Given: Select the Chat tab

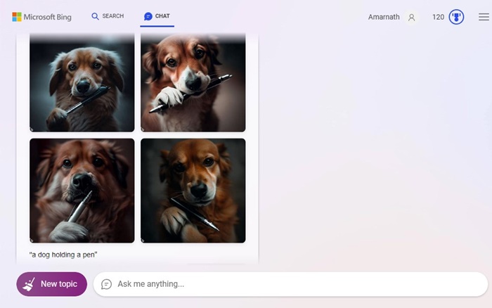Looking at the screenshot, I should click(x=157, y=16).
